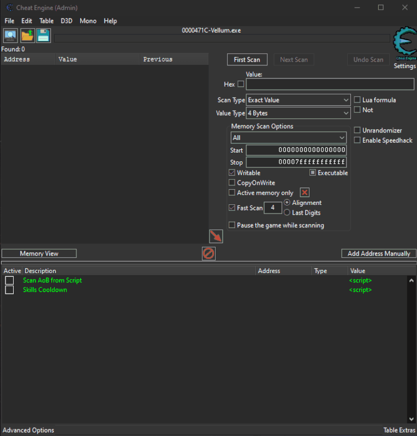Image resolution: width=417 pixels, height=436 pixels.
Task: Click the address list Value column header
Action: (382, 271)
